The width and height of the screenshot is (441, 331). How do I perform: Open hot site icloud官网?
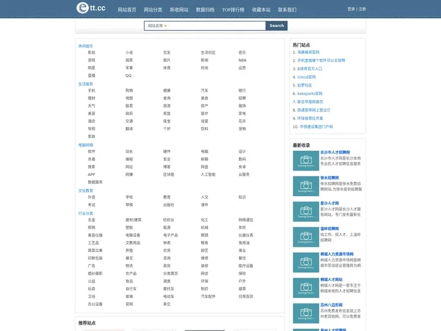[307, 77]
